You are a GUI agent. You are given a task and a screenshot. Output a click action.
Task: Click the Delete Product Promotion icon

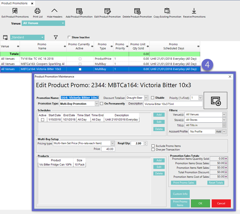137,11
